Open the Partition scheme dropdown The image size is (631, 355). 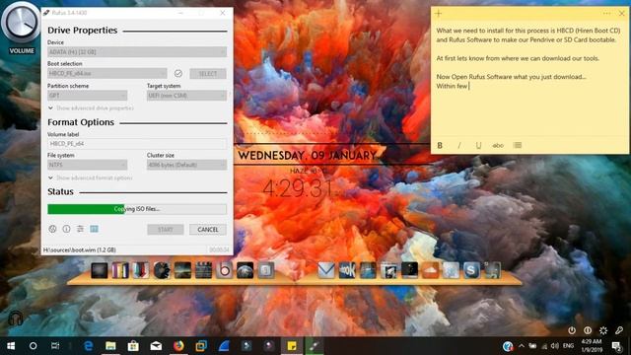tap(88, 96)
